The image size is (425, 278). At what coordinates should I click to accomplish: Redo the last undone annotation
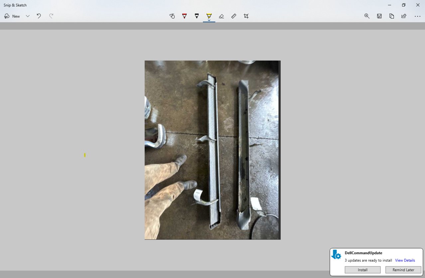[x=51, y=16]
